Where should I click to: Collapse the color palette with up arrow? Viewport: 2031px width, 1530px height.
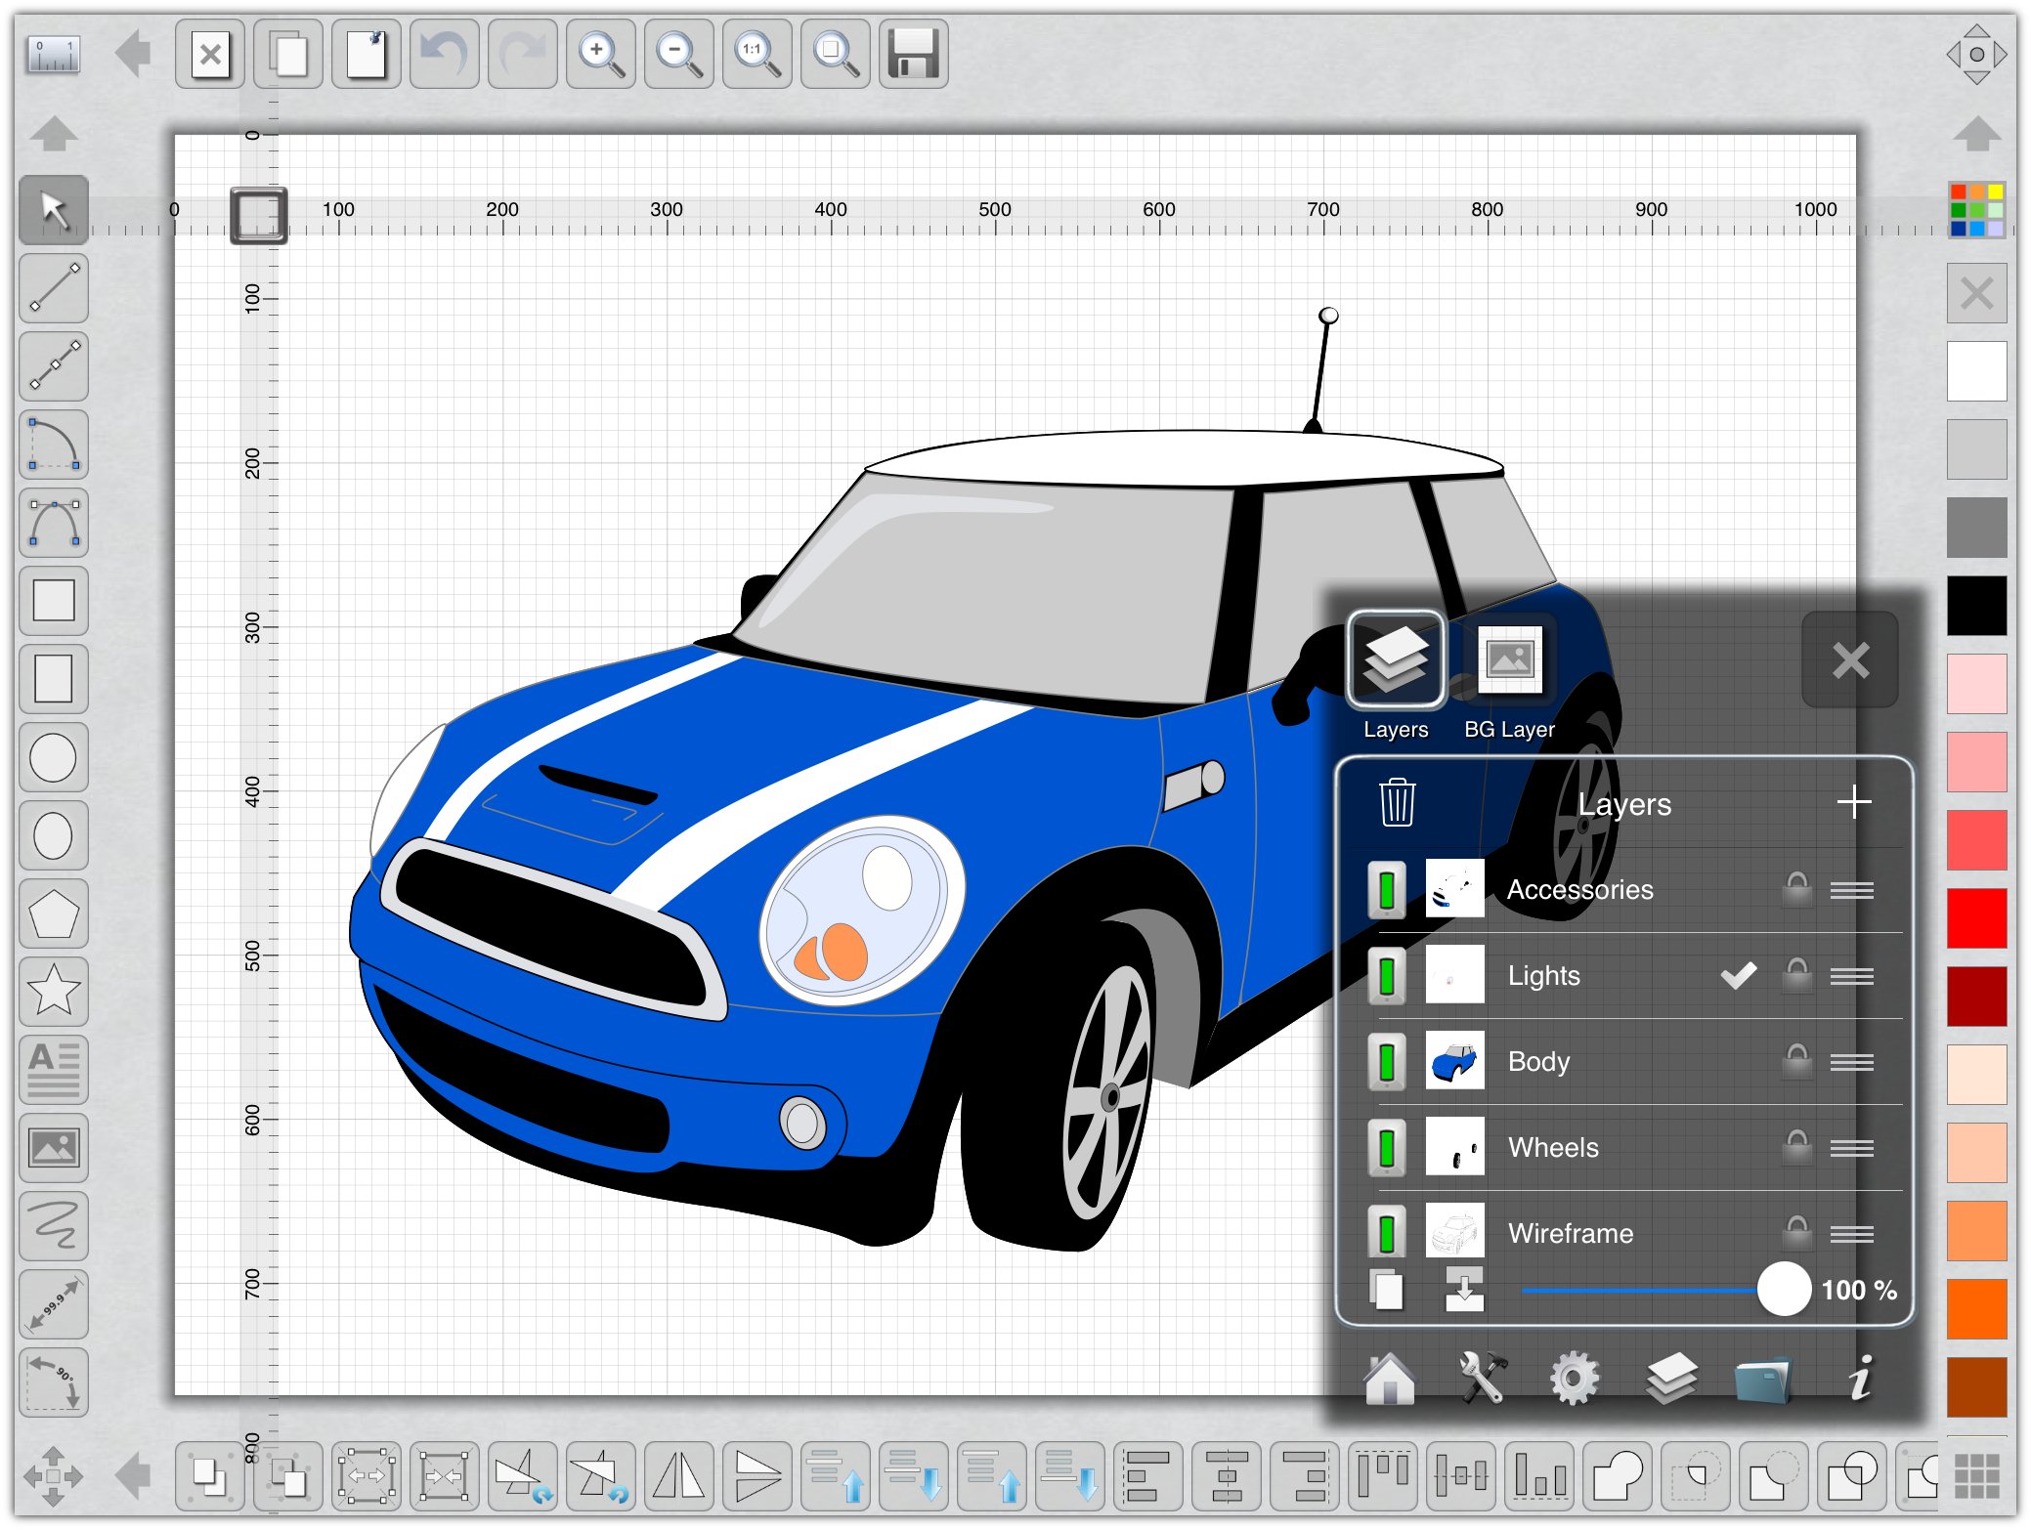pos(1976,133)
